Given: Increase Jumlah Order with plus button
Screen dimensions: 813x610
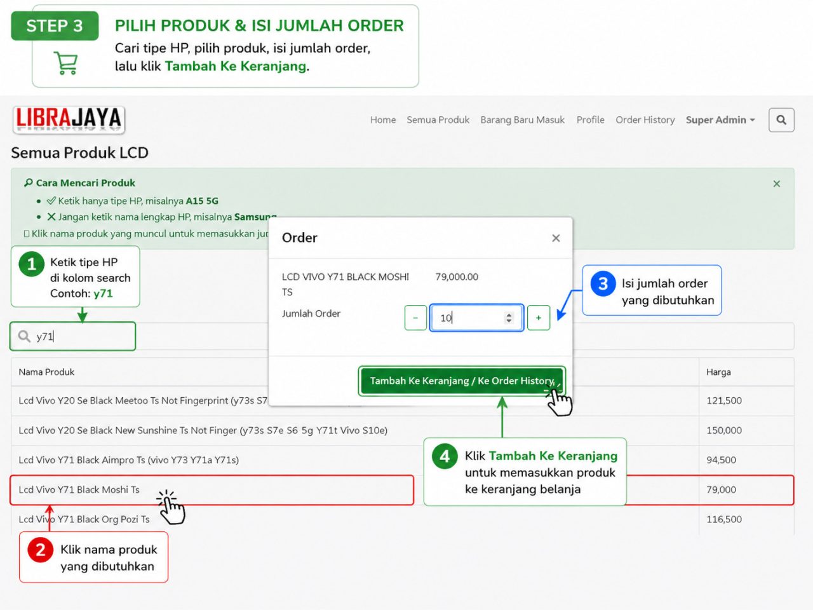Looking at the screenshot, I should coord(539,318).
